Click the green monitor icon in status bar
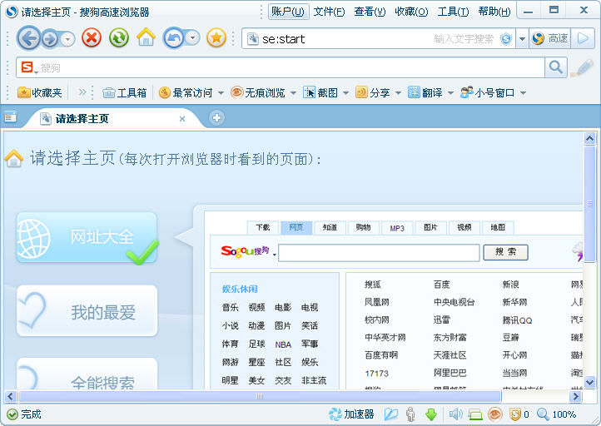 pyautogui.click(x=475, y=414)
